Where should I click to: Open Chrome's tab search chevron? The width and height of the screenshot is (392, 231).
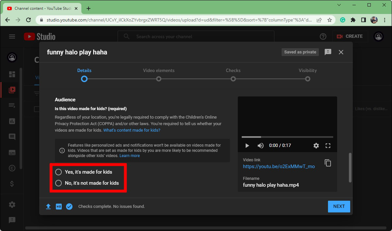(x=339, y=5)
